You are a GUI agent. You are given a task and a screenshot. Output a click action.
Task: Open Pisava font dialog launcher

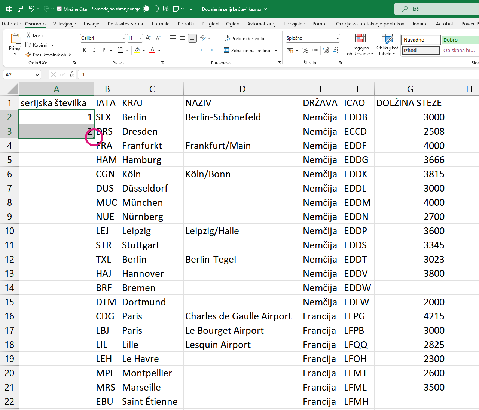[x=162, y=63]
